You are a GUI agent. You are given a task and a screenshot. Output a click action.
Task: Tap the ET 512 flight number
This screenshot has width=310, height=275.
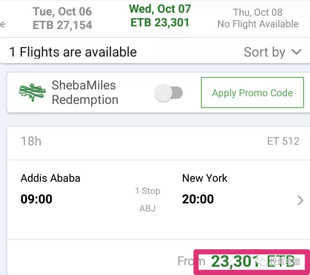(283, 141)
